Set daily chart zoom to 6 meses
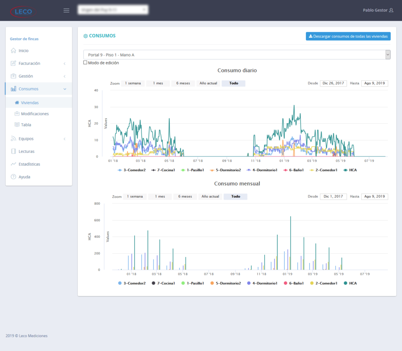 pos(183,83)
